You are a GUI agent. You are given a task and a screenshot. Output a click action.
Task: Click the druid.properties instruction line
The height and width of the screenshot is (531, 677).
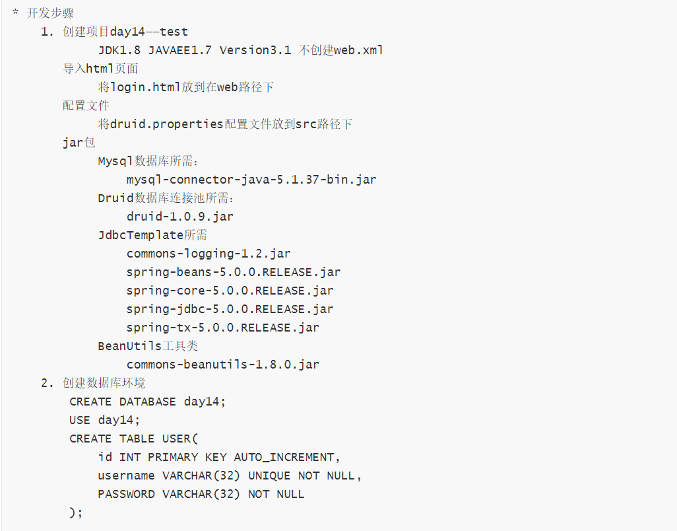pyautogui.click(x=225, y=124)
